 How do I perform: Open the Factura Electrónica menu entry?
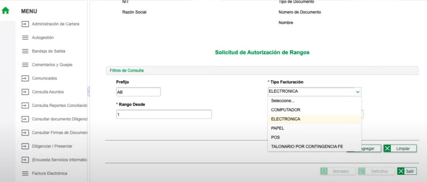[50, 173]
